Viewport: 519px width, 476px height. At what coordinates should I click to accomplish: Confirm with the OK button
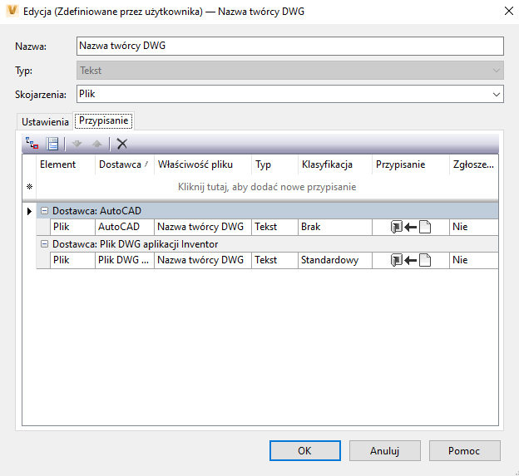click(x=305, y=450)
